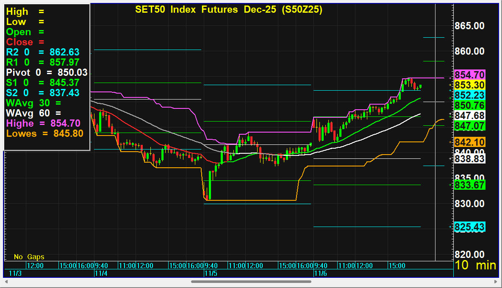
Task: Select the 11/4 date on time axis
Action: pyautogui.click(x=101, y=274)
